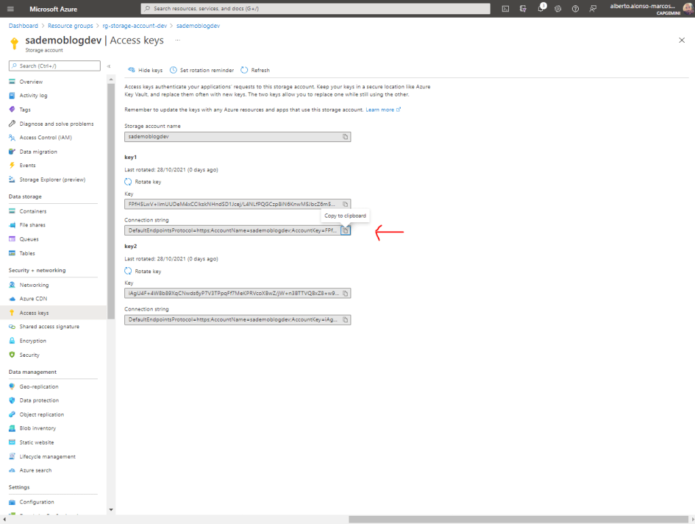Copy the key1 key value
The height and width of the screenshot is (524, 695).
tap(345, 204)
